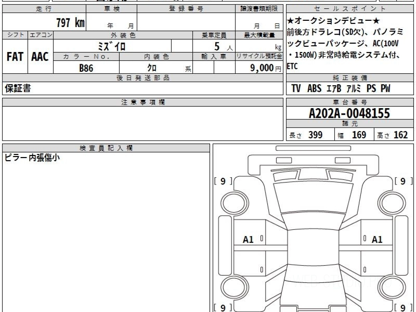The height and width of the screenshot is (312, 416).
Task: Click the top-left [9] tire rating
Action: pyautogui.click(x=223, y=181)
